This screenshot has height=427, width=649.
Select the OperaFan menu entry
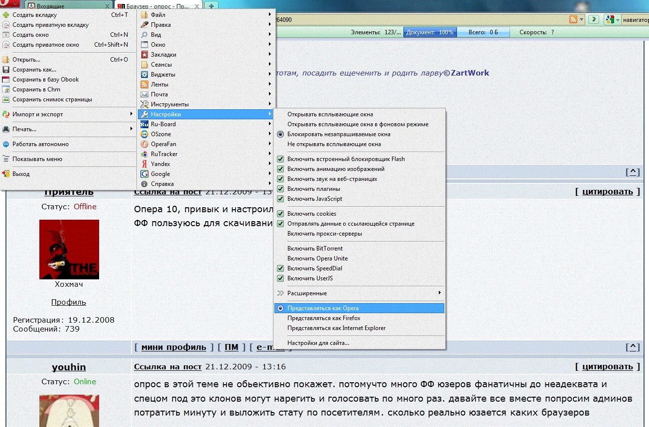[x=163, y=144]
